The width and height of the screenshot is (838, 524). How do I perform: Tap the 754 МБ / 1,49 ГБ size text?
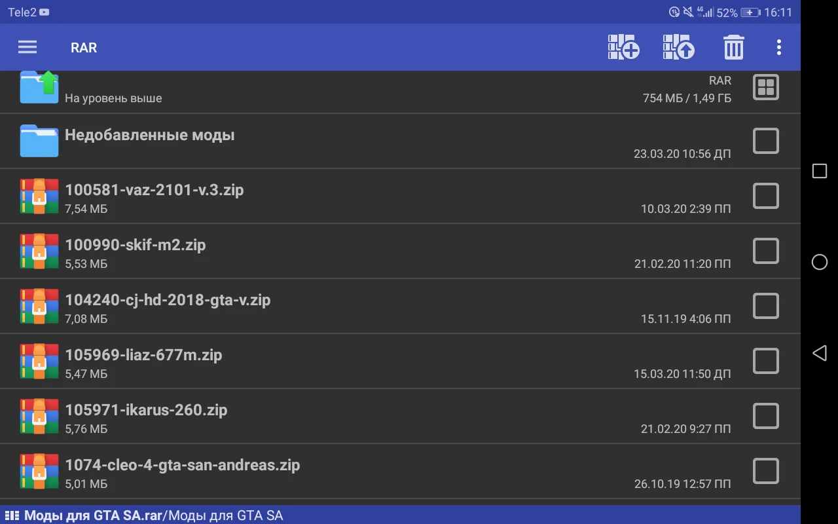point(687,98)
